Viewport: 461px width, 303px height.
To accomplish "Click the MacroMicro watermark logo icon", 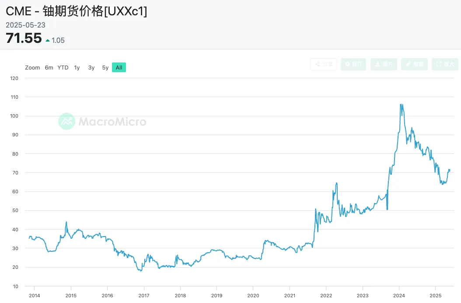I will click(x=67, y=122).
